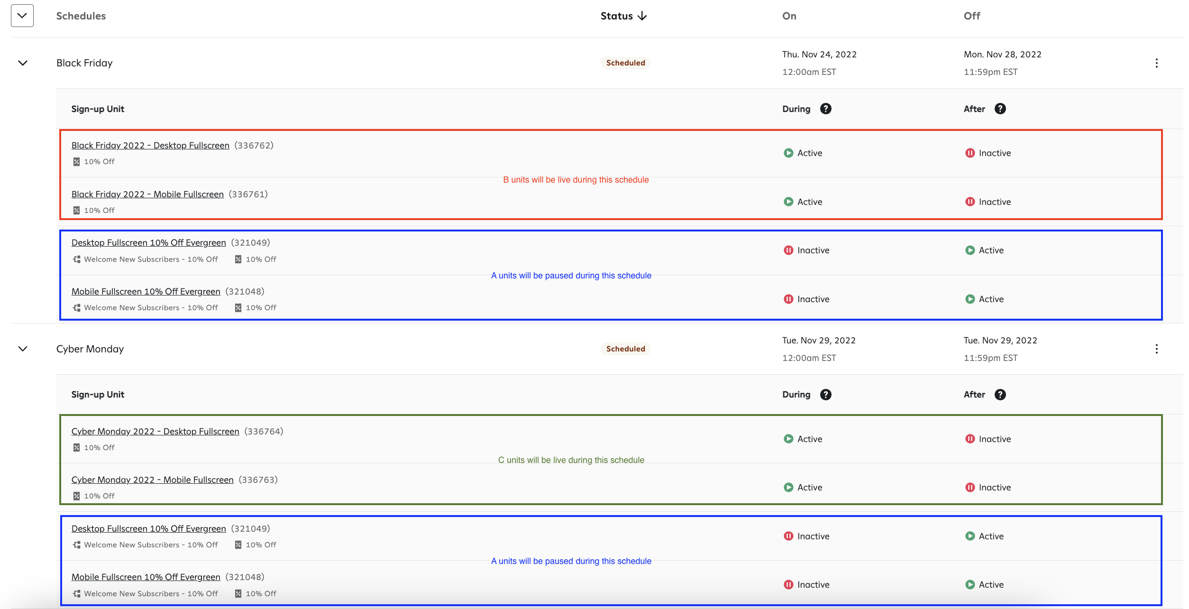Click red Inactive icon for Cyber Monday Mobile Fullscreen
The image size is (1189, 609).
tap(970, 488)
